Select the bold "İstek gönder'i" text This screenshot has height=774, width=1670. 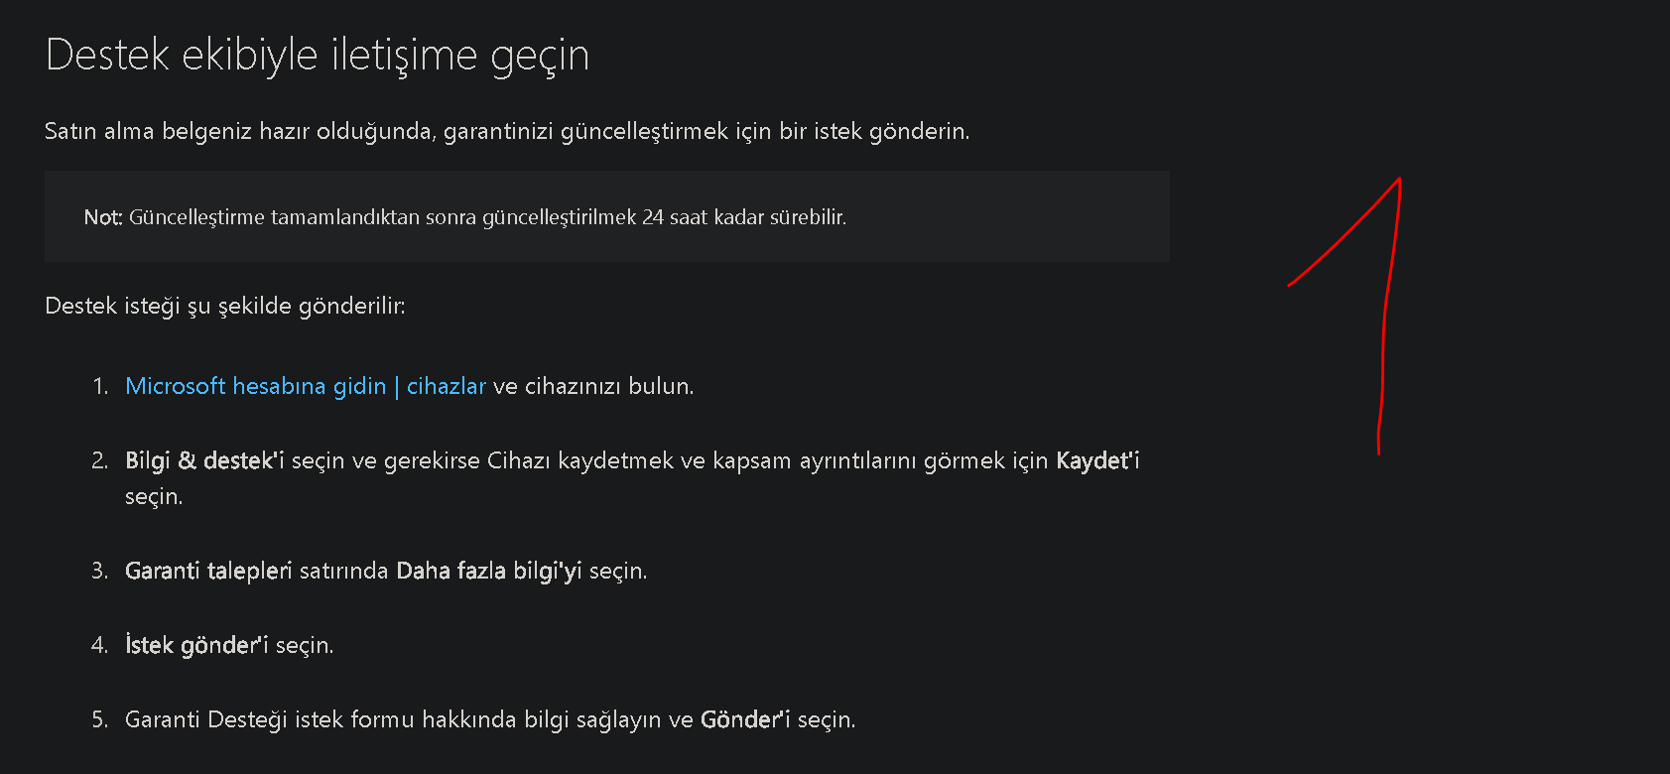(x=196, y=645)
